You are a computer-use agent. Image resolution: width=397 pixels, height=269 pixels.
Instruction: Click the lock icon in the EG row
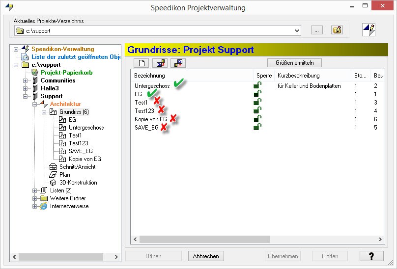257,94
